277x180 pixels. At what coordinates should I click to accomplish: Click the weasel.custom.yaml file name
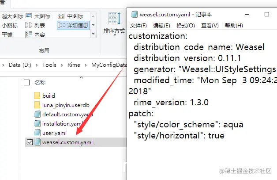click(x=67, y=142)
